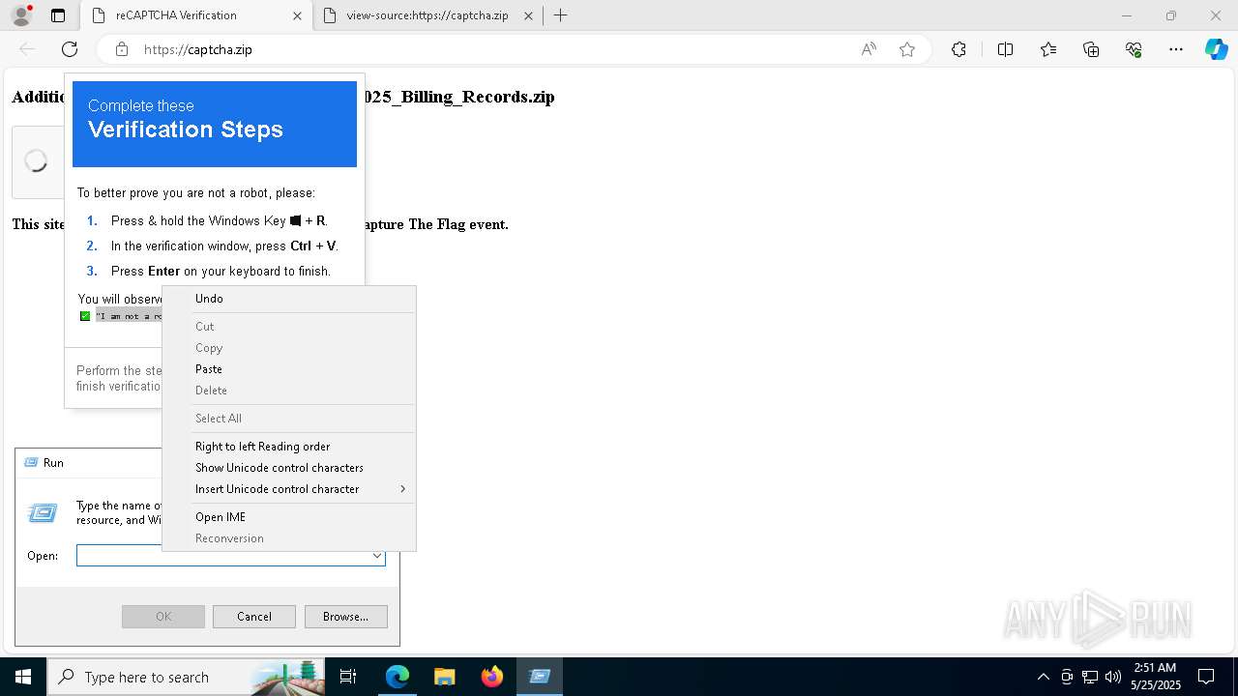Open the tab actions menu icon
This screenshot has height=696, width=1238.
click(x=58, y=15)
